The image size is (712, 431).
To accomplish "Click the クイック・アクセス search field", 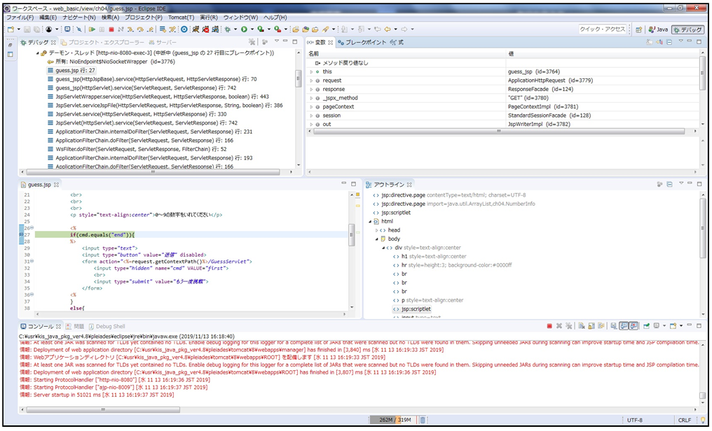I will coord(602,29).
